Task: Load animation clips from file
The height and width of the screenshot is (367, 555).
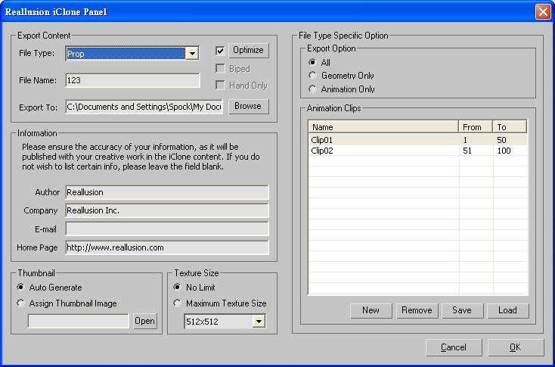Action: pyautogui.click(x=507, y=310)
